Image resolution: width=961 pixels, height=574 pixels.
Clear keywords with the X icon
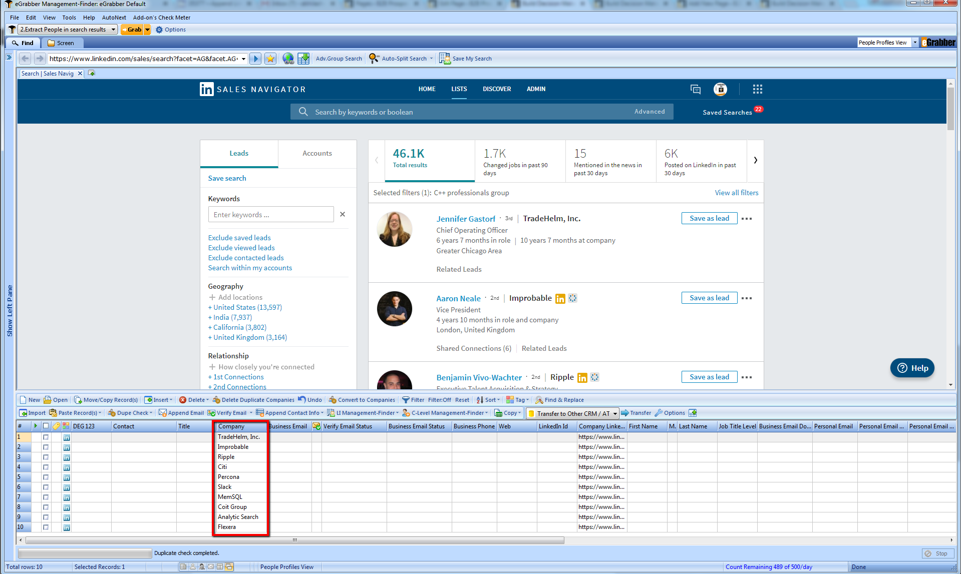(343, 214)
